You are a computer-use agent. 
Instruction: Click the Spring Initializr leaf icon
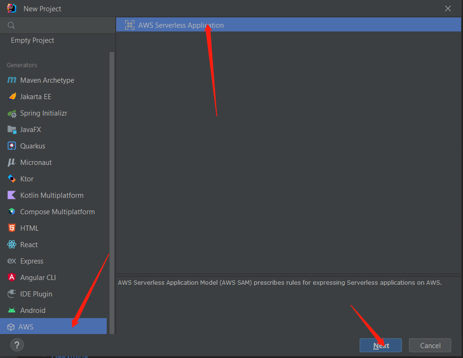pyautogui.click(x=12, y=113)
